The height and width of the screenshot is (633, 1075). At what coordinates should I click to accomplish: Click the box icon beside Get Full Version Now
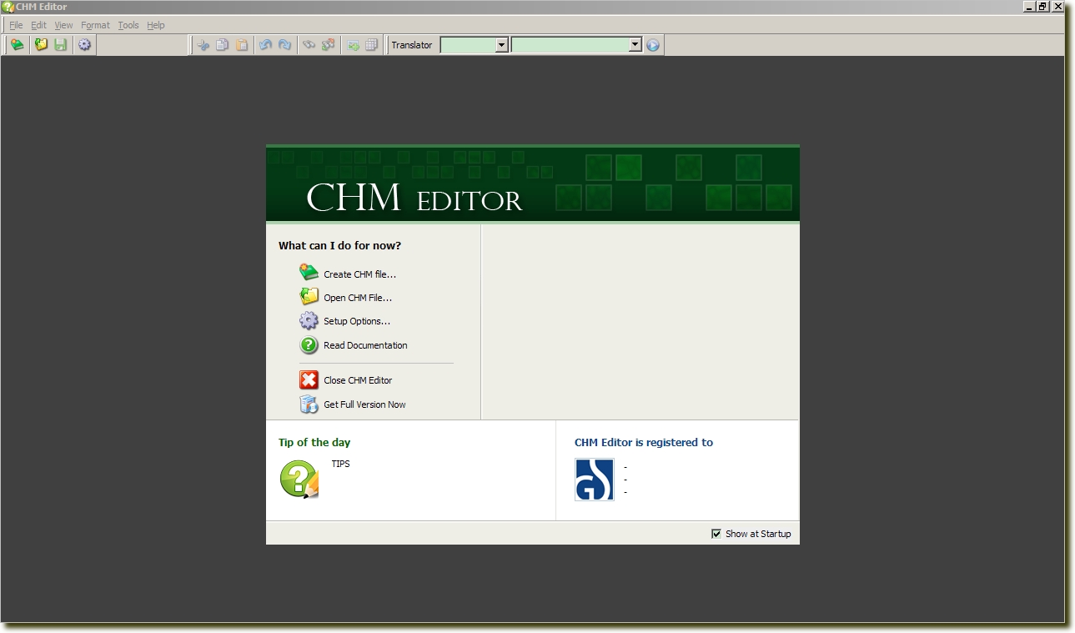pyautogui.click(x=309, y=404)
